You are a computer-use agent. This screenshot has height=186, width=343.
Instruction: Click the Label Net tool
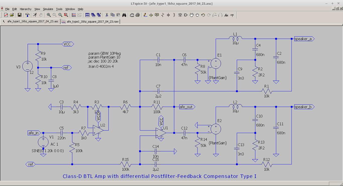[x=157, y=15]
